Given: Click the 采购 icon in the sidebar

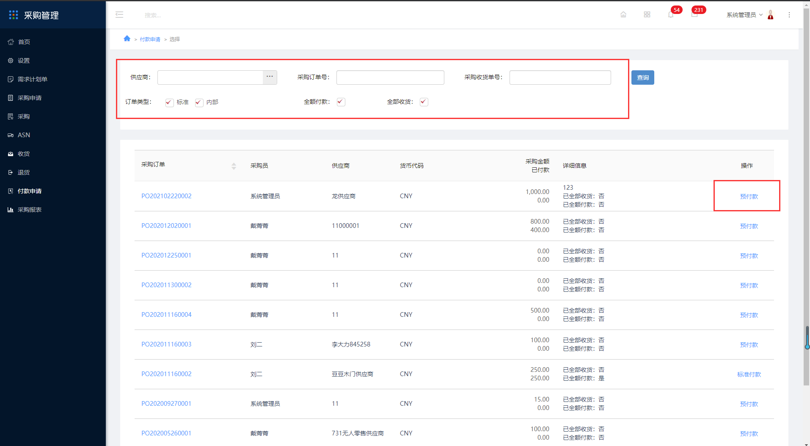Looking at the screenshot, I should (x=11, y=116).
